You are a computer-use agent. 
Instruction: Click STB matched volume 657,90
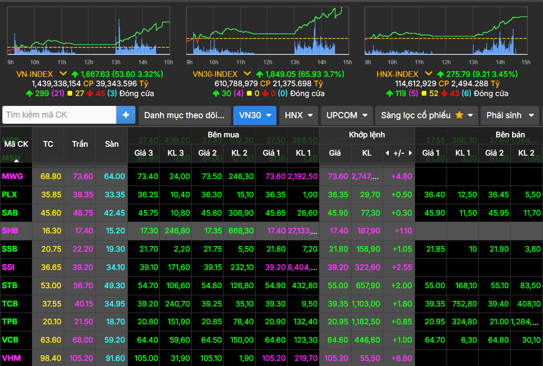tap(368, 286)
